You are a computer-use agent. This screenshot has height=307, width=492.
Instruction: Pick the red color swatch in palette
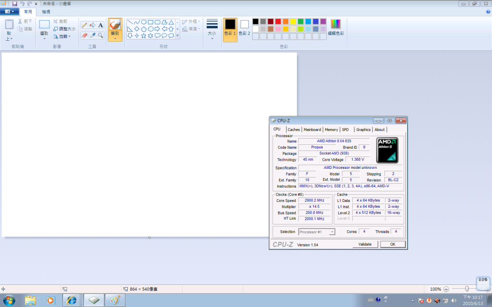click(x=278, y=22)
